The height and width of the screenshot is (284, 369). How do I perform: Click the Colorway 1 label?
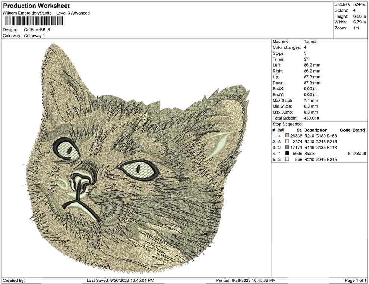tap(35, 36)
